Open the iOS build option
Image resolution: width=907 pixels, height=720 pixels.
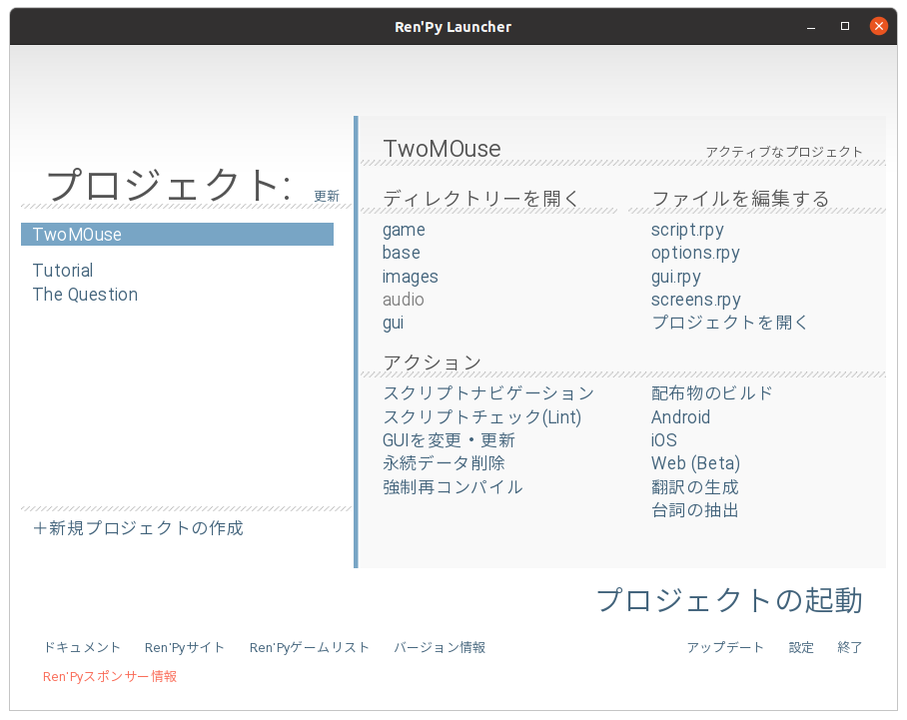tap(664, 440)
